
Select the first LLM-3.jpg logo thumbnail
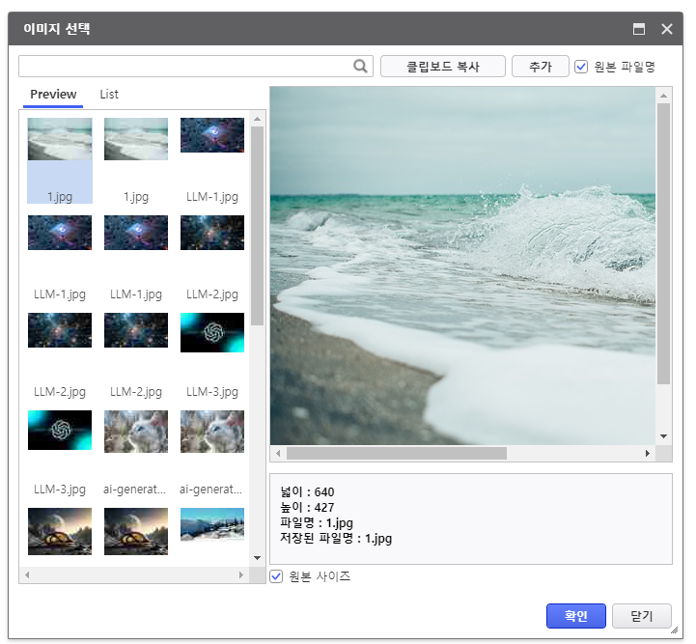212,332
